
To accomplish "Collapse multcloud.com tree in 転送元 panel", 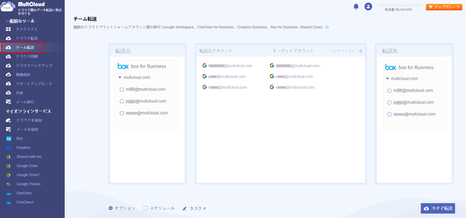I will [x=120, y=77].
